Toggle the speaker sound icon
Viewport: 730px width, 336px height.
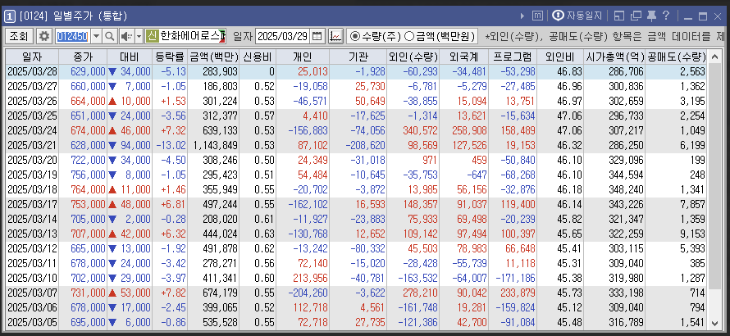125,36
